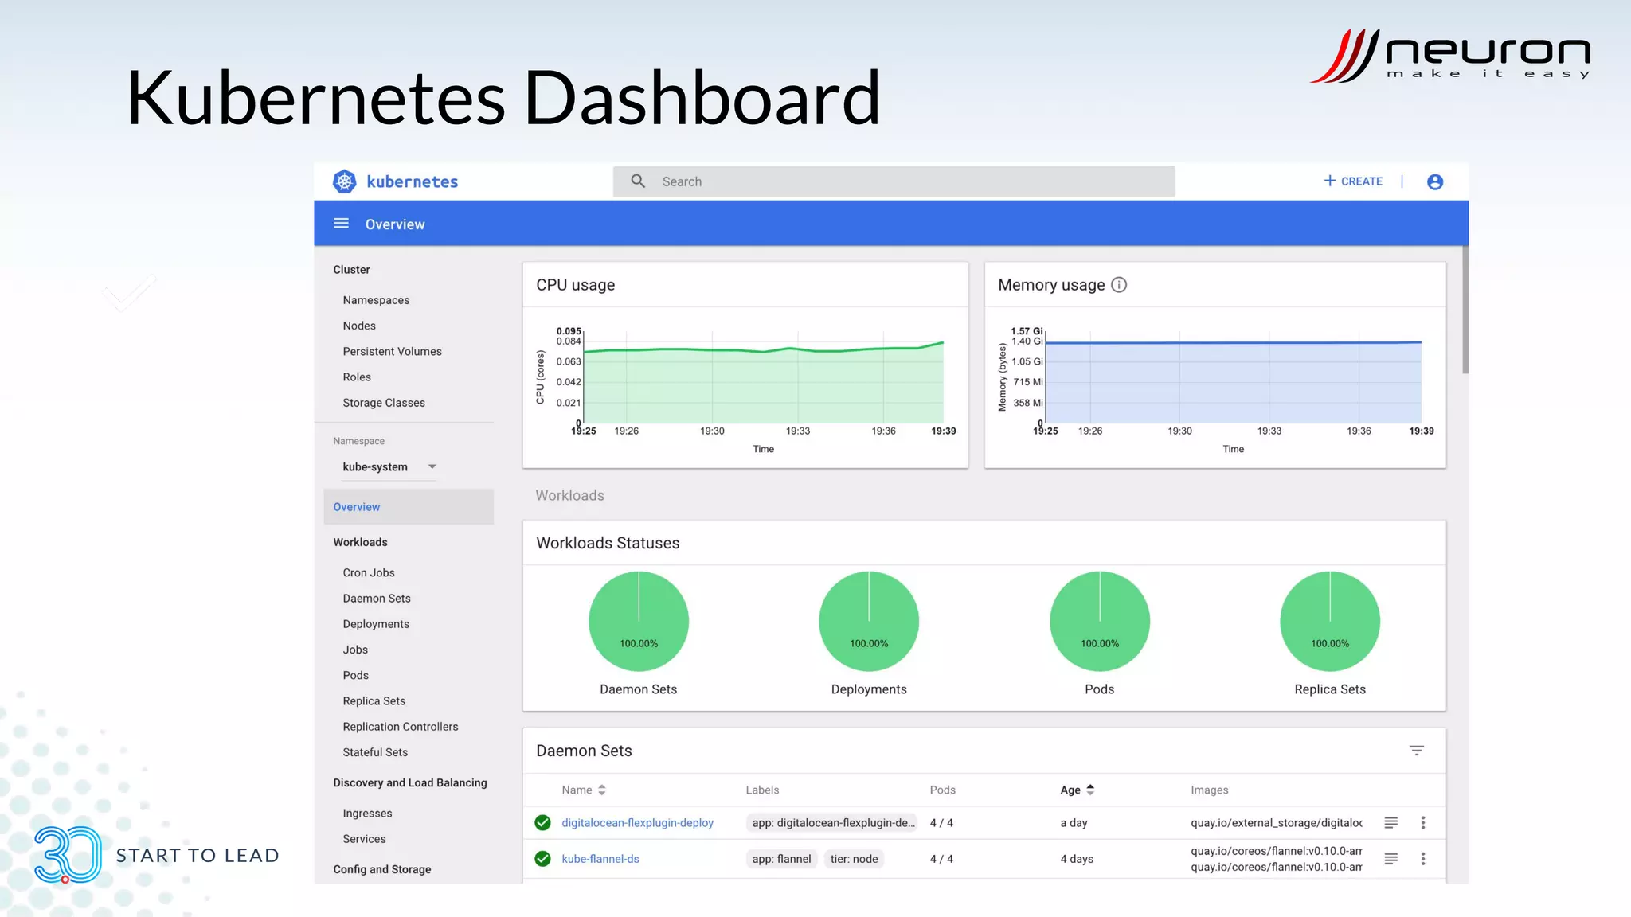The image size is (1631, 917).
Task: Click the Kubernetes wheel logo icon
Action: pos(344,181)
